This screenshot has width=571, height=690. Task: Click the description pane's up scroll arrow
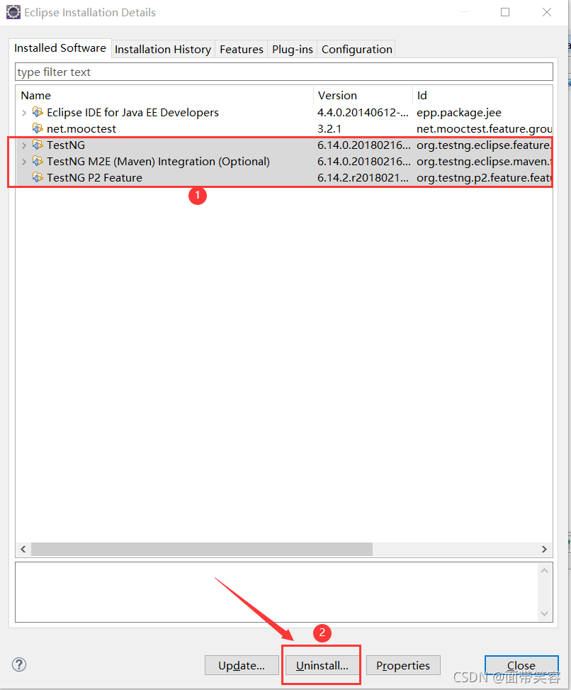tap(544, 571)
